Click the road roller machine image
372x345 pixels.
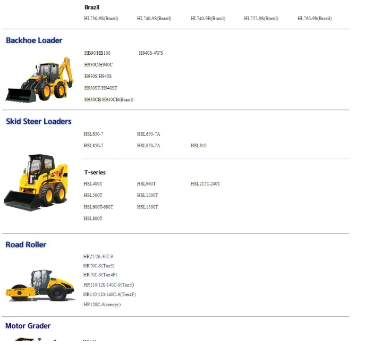(x=40, y=285)
